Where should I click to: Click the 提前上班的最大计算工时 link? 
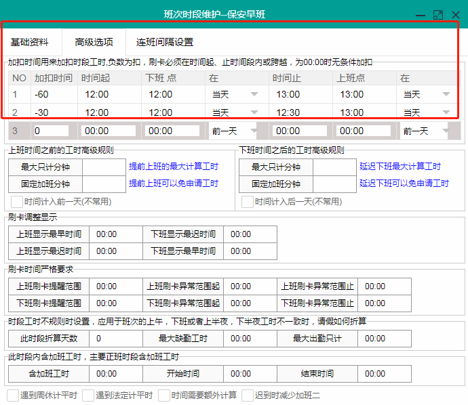(x=174, y=166)
